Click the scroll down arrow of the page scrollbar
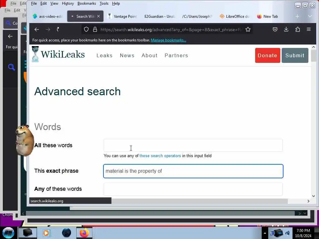This screenshot has width=319, height=239. (313, 196)
